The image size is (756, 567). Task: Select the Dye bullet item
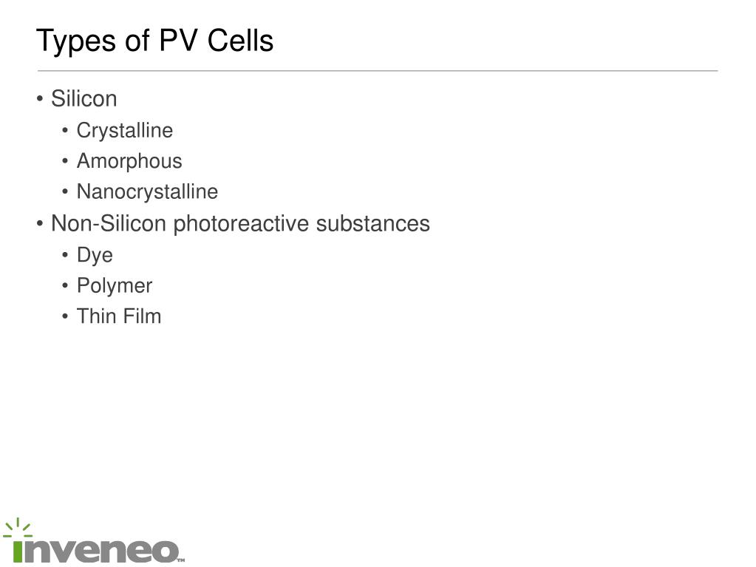[95, 255]
